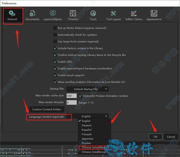Disable the Enable GPU checkbox
Viewport: 180px width, 157px height.
[55, 62]
